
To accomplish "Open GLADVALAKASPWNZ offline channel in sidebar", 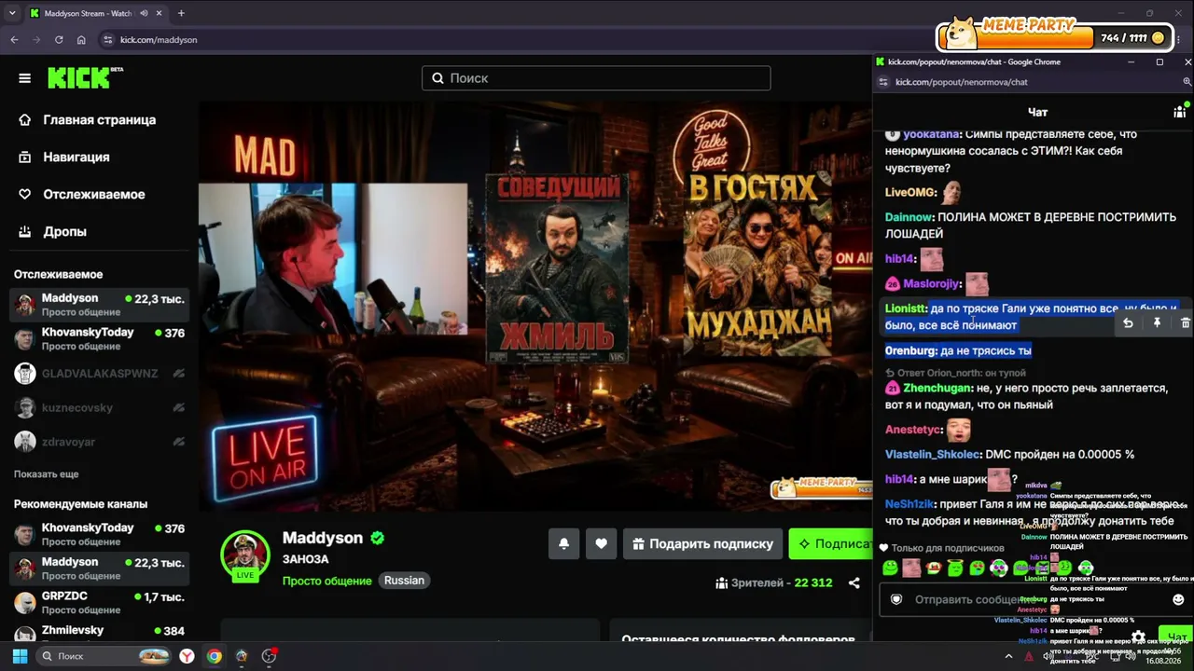I will coord(99,374).
